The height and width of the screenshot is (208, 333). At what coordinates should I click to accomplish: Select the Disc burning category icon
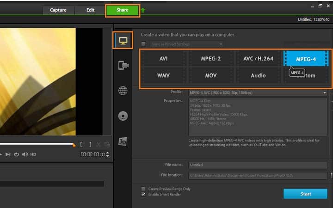123,116
